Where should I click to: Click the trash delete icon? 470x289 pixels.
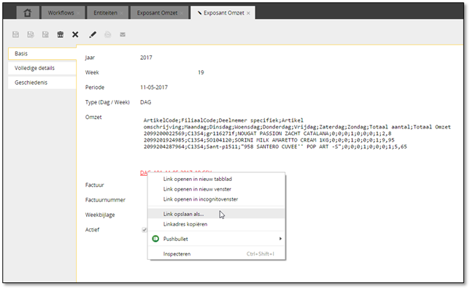(61, 34)
